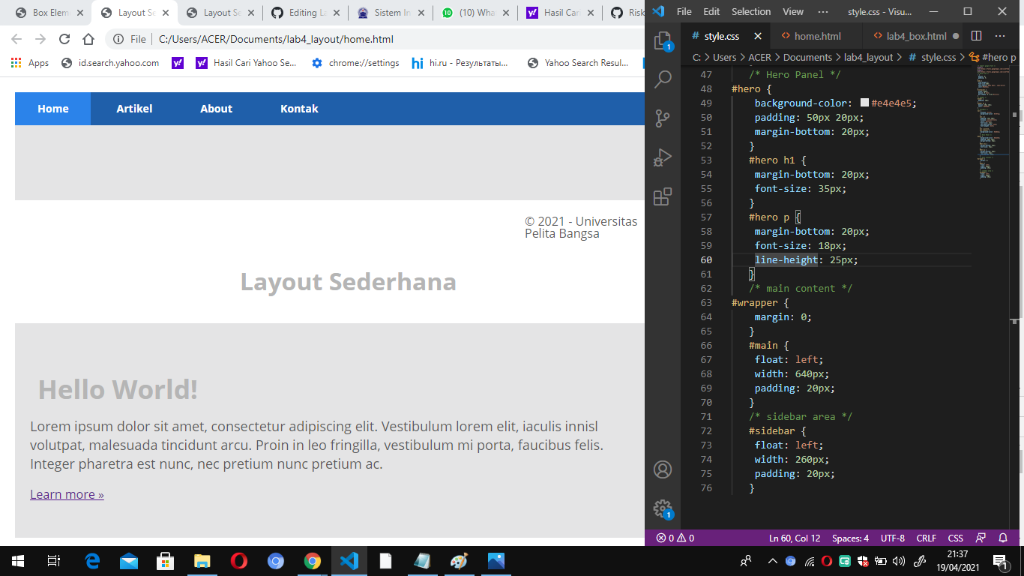Show errors and warnings from the status bar
Screen dimensions: 1024x576
pyautogui.click(x=674, y=538)
